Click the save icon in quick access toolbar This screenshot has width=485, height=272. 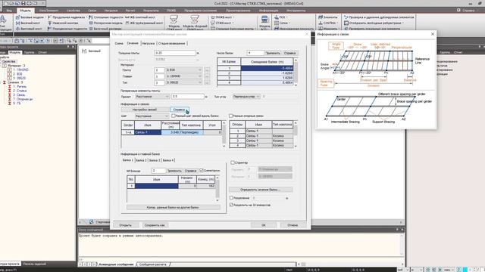pos(23,3)
